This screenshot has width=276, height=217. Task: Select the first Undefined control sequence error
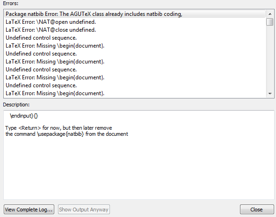135,38
